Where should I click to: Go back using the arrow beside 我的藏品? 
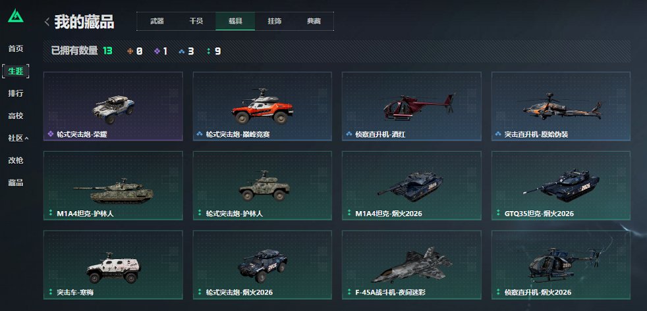point(47,22)
